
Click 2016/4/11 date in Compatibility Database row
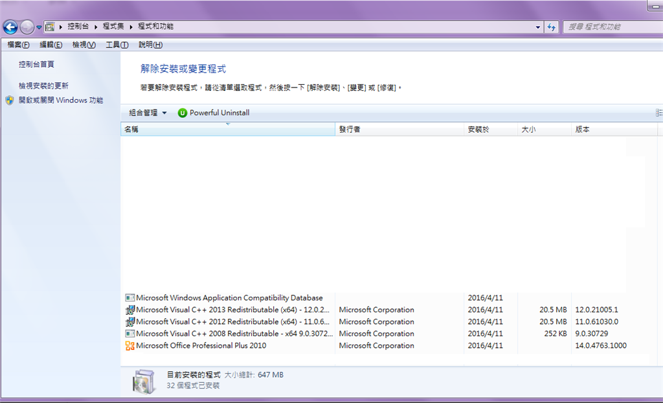(485, 298)
